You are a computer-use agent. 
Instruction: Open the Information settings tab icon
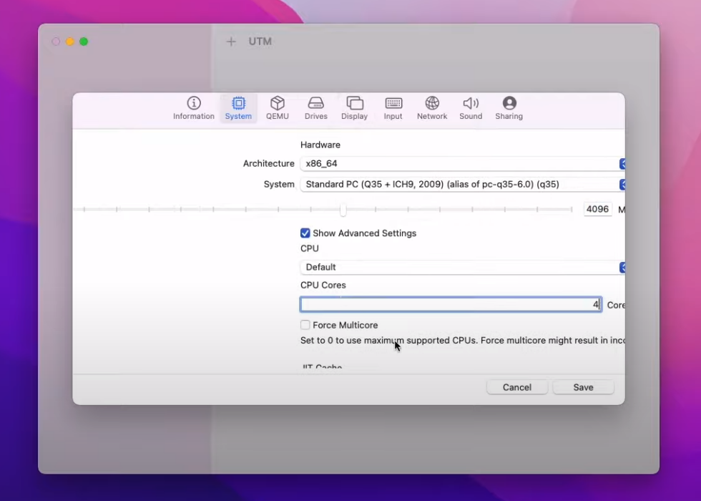point(193,104)
